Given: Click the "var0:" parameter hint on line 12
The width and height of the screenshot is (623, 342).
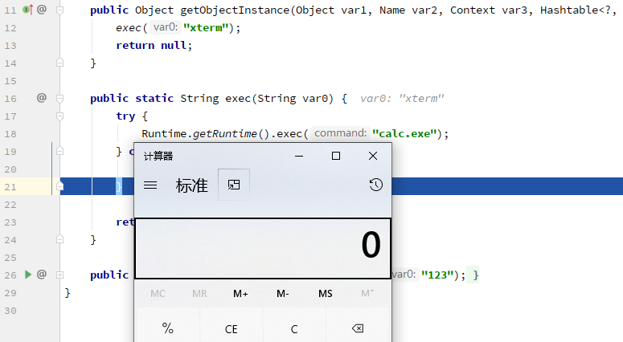Looking at the screenshot, I should [166, 27].
